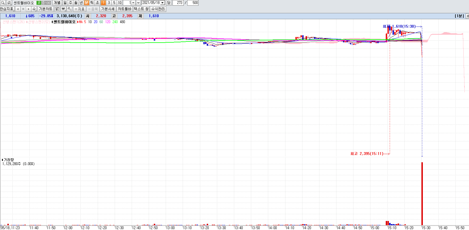Click the 15:00 time axis label
This screenshot has height=230, width=469.
(375, 228)
